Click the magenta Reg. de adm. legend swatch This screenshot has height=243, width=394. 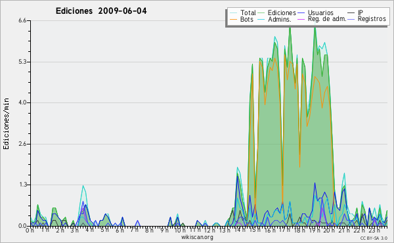(301, 19)
